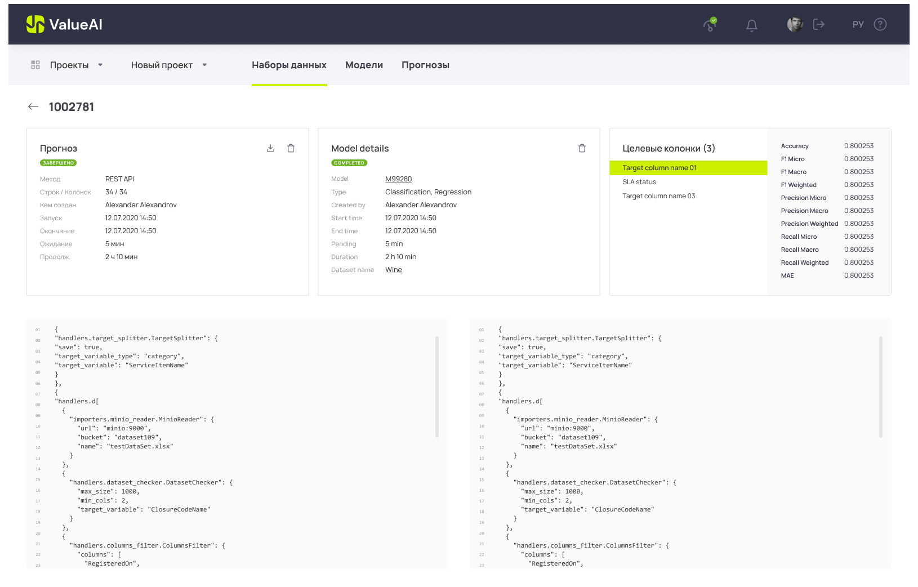Go back using the left arrow

tap(33, 106)
